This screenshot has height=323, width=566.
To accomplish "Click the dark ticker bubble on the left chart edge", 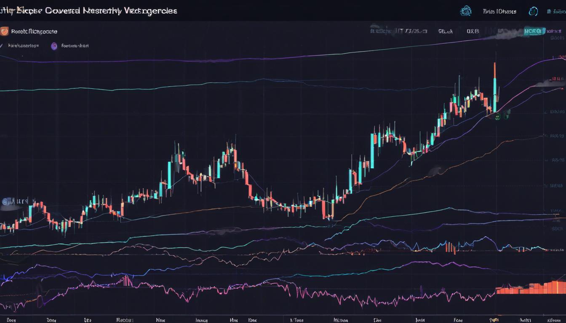I will point(11,202).
